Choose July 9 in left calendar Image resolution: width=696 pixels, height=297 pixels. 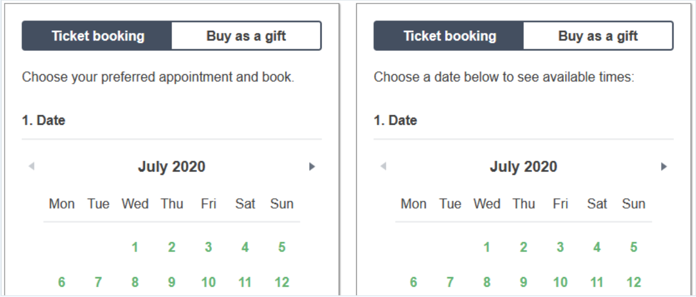[x=172, y=282]
